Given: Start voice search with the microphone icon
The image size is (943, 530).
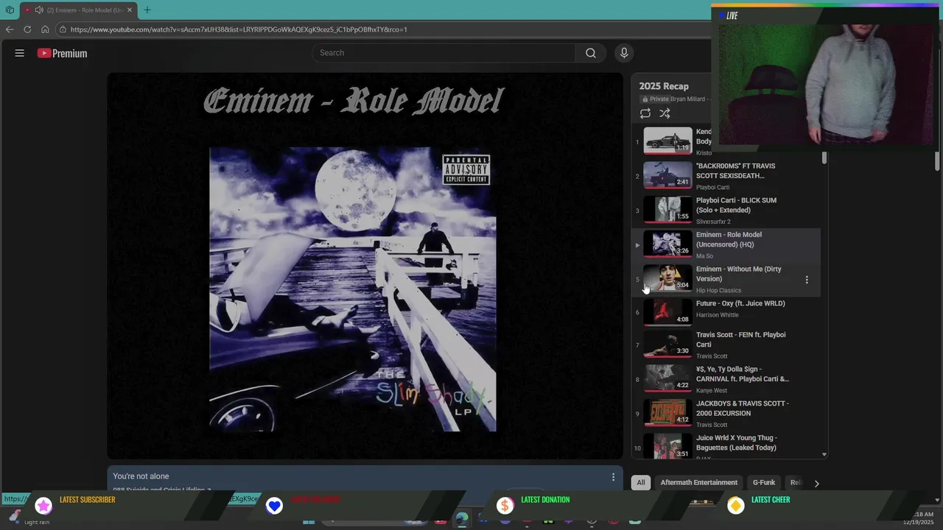Looking at the screenshot, I should coord(624,53).
